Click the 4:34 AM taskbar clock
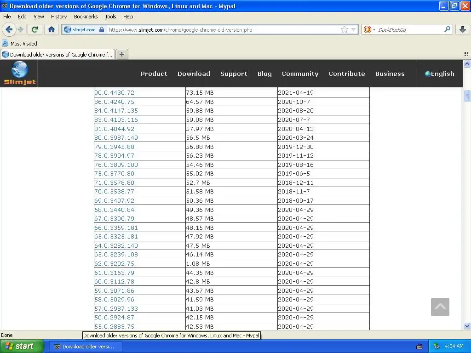 (454, 347)
